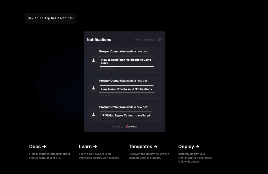This screenshot has height=174, width=268.
Task: Open the notification settings gear icon
Action: point(160,40)
